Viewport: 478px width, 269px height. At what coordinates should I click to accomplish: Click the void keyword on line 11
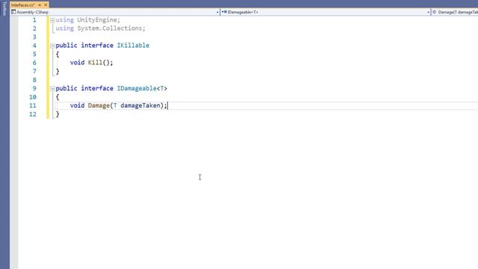77,105
